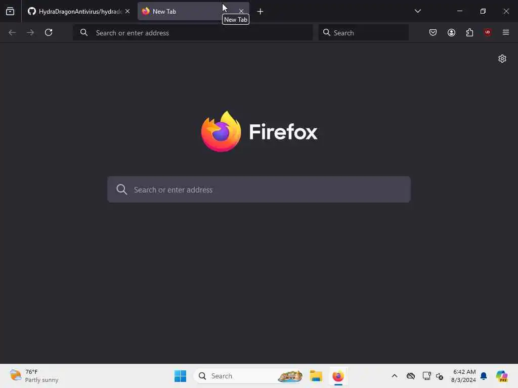Open the notifications bell icon
Image resolution: width=518 pixels, height=388 pixels.
tap(484, 376)
